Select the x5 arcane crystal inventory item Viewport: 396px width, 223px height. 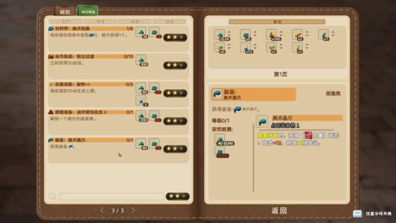[x=246, y=34]
